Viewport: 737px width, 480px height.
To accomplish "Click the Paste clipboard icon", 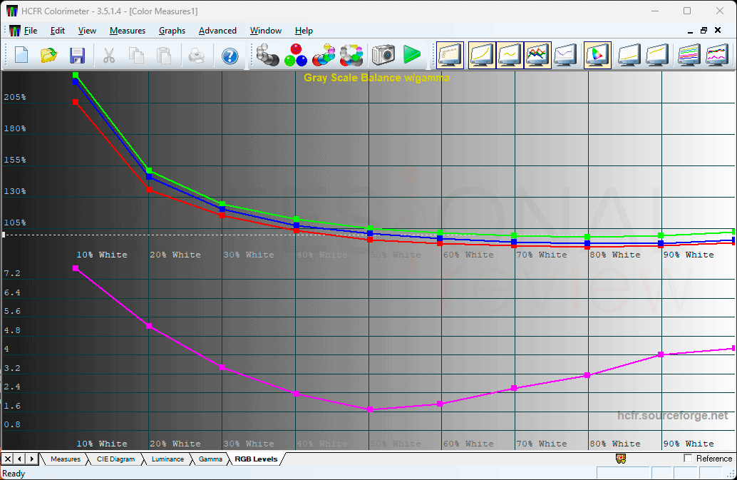I will [x=163, y=56].
